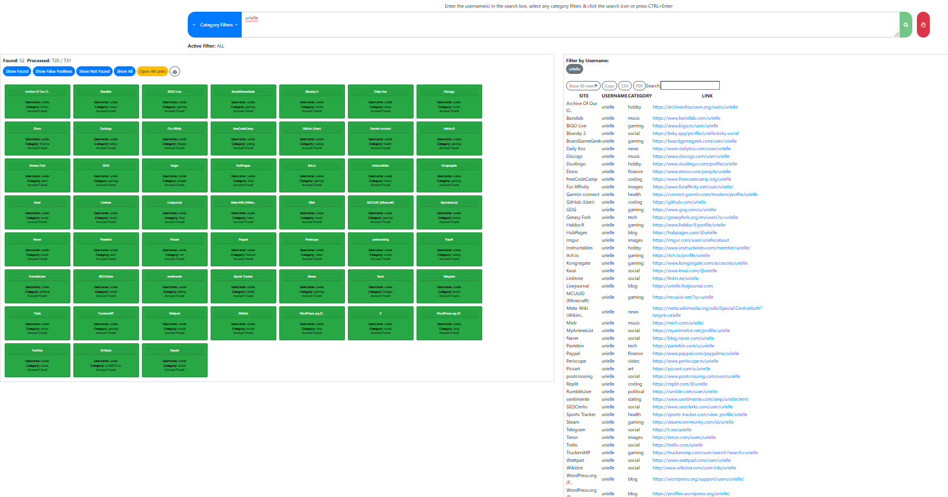
Task: Select the Show All filter button
Action: 124,72
